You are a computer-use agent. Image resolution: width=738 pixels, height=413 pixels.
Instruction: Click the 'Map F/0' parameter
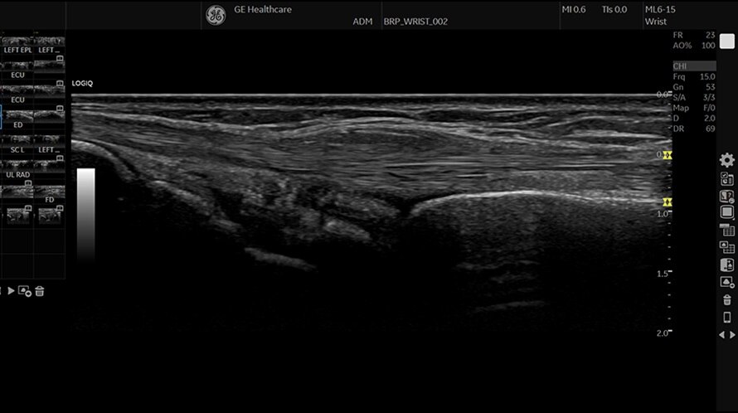tap(694, 108)
